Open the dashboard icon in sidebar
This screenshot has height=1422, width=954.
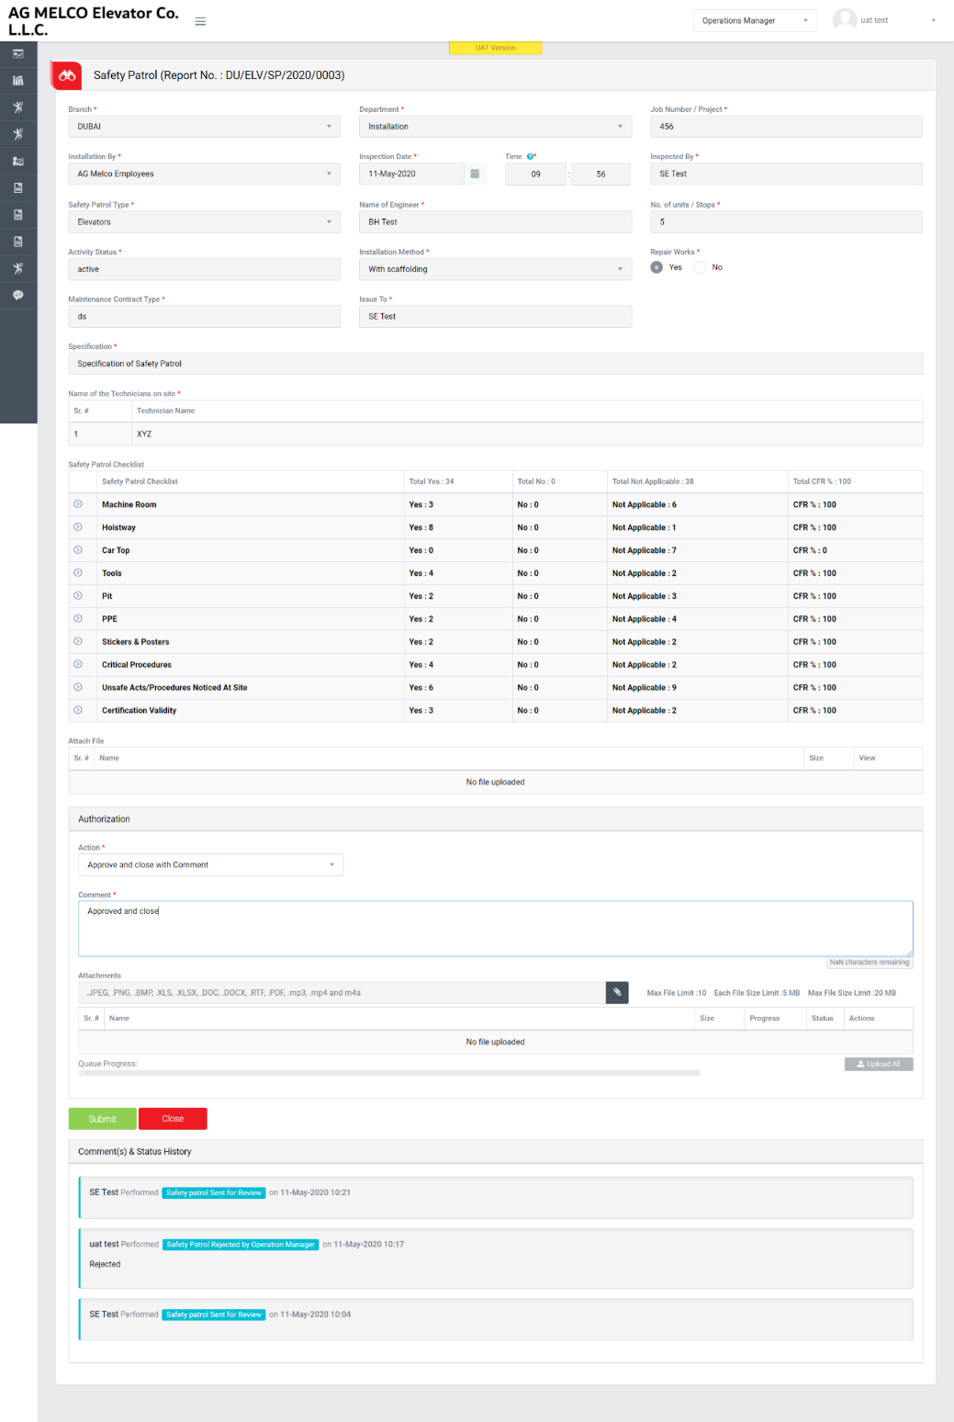[x=18, y=54]
